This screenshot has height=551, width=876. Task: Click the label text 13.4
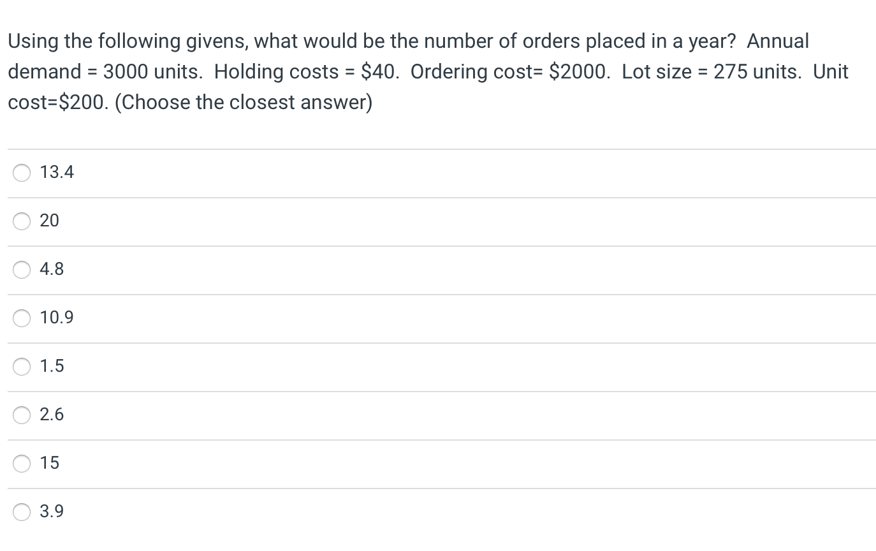(57, 172)
